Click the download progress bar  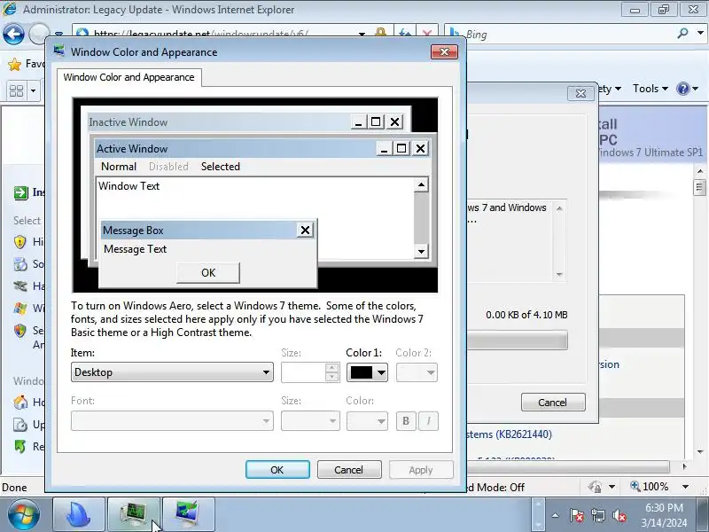(517, 340)
